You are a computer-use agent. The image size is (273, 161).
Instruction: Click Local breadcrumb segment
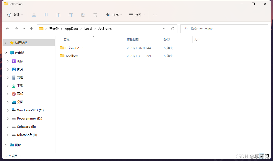(88, 29)
